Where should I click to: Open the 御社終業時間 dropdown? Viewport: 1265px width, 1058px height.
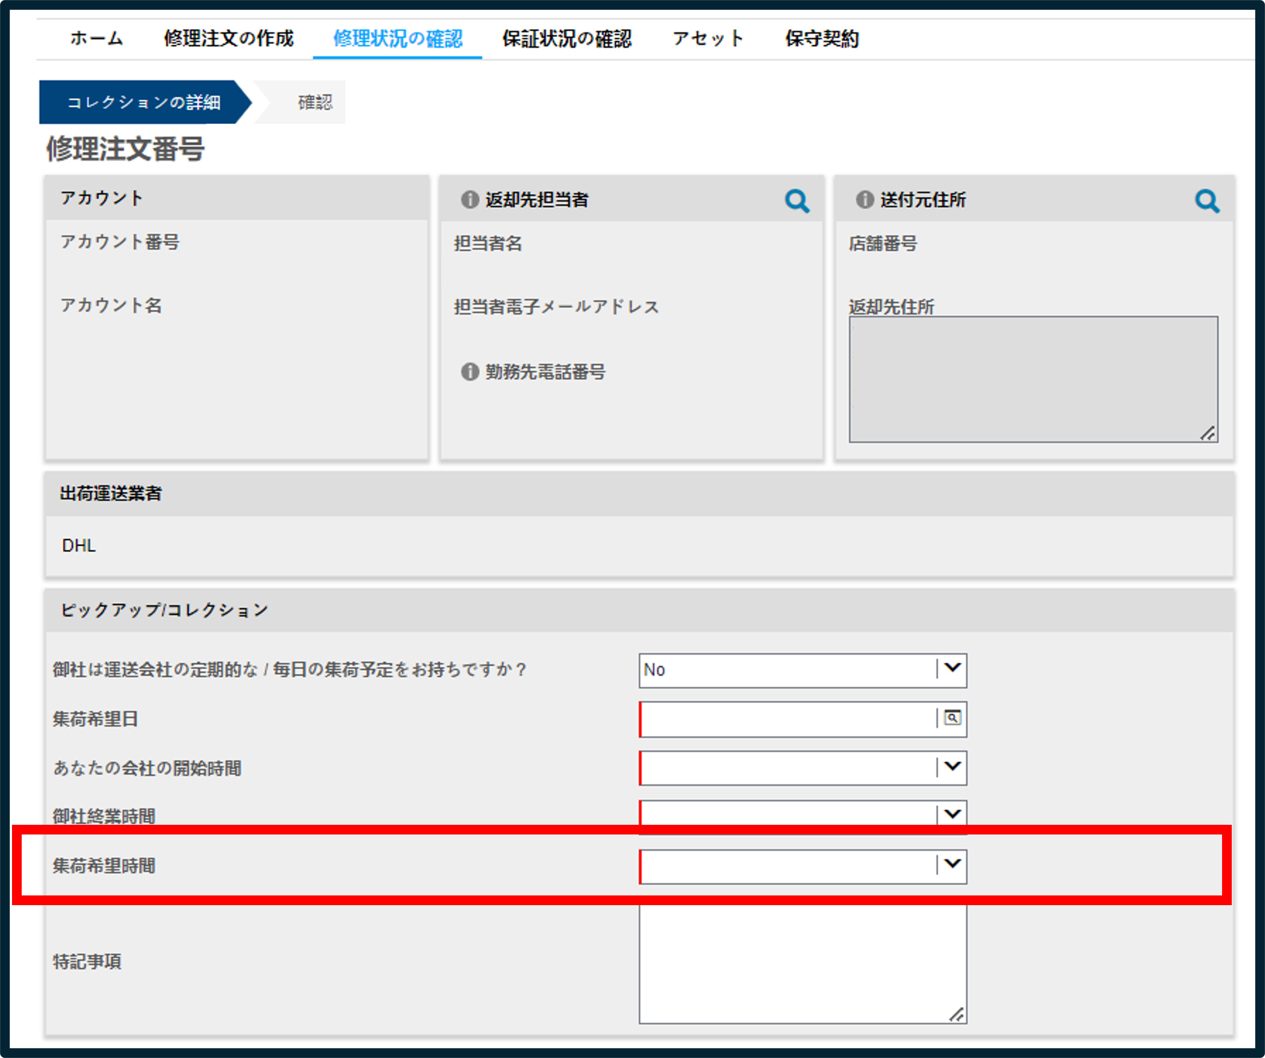[803, 816]
